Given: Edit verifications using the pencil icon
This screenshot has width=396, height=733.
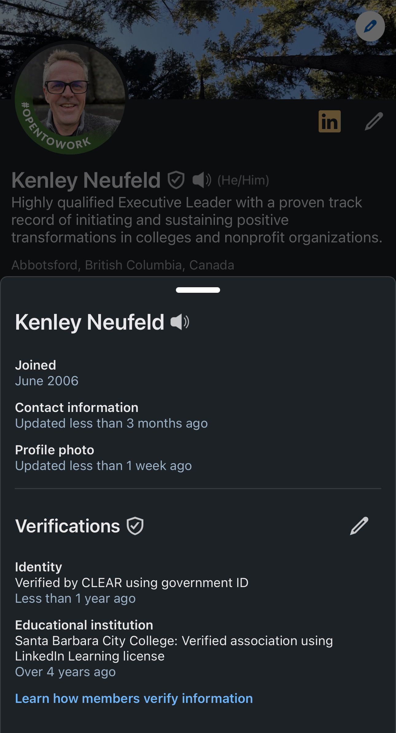Looking at the screenshot, I should point(359,526).
